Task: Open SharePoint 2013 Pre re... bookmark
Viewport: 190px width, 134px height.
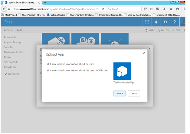Action: pos(32,15)
